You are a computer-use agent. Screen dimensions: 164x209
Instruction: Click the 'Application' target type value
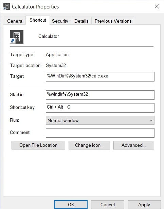point(57,55)
